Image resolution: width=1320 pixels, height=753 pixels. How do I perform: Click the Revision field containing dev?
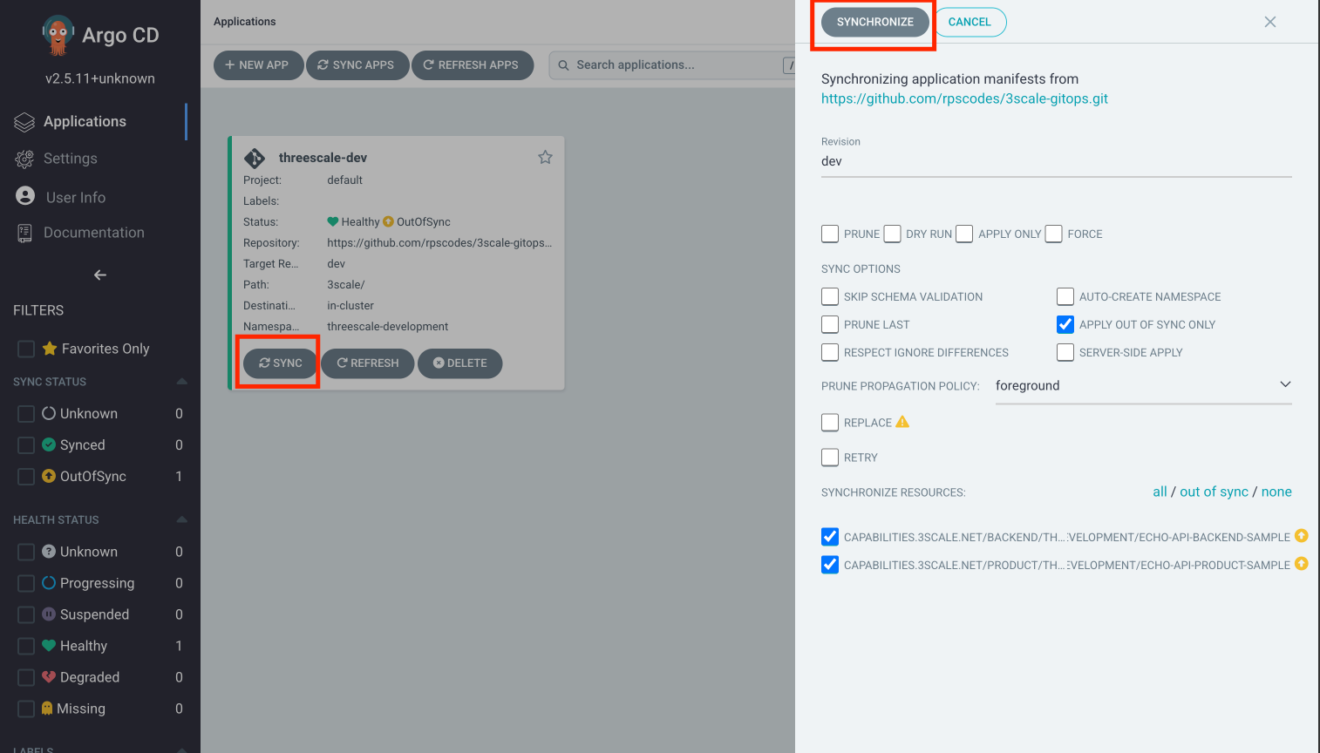1056,161
